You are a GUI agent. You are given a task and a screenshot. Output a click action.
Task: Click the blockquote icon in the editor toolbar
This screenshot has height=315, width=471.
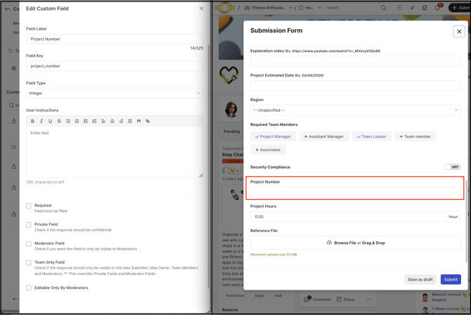click(x=138, y=121)
